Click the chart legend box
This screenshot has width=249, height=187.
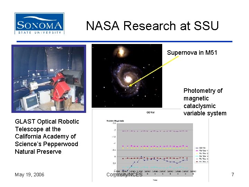[202, 154]
